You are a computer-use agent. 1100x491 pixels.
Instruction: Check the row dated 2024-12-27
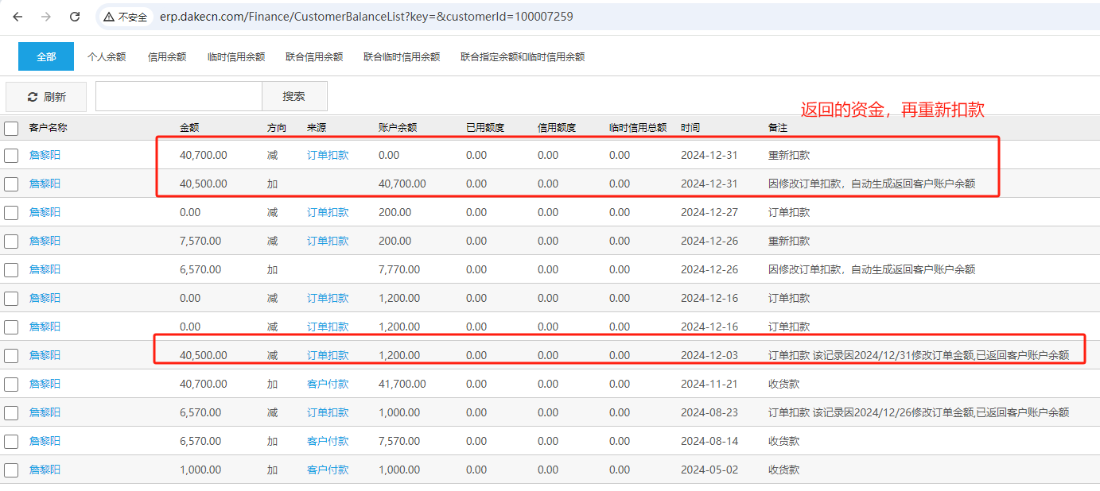tap(11, 213)
